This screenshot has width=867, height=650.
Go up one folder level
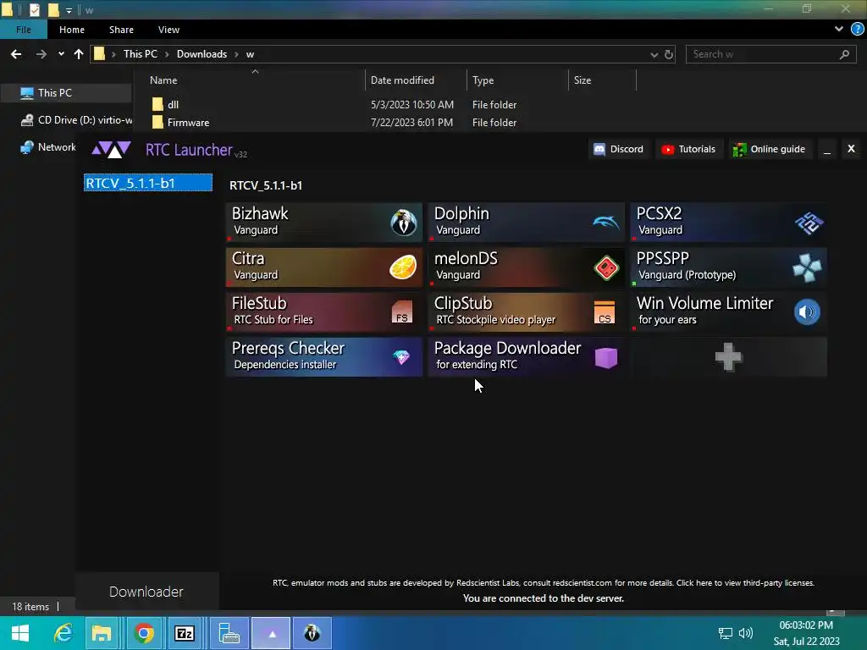[79, 54]
